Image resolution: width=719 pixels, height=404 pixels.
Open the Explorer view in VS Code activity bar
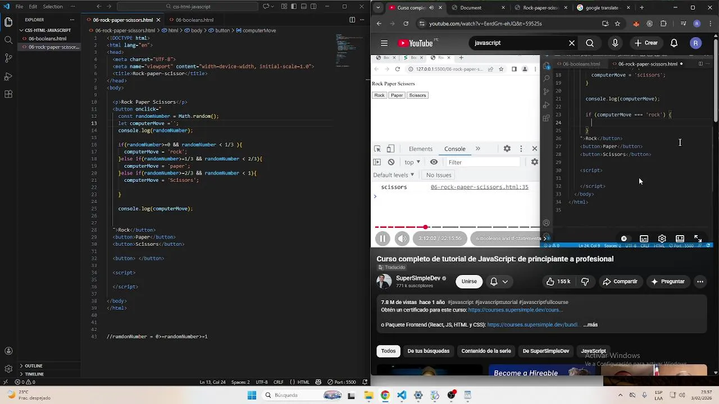click(x=8, y=22)
